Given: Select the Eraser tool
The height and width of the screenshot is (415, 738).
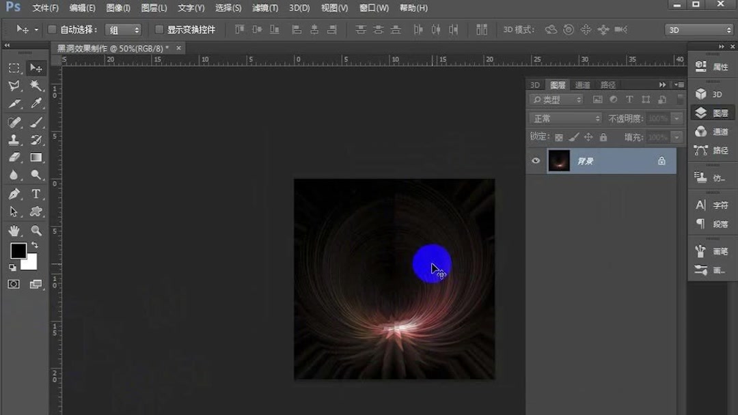Looking at the screenshot, I should [14, 158].
